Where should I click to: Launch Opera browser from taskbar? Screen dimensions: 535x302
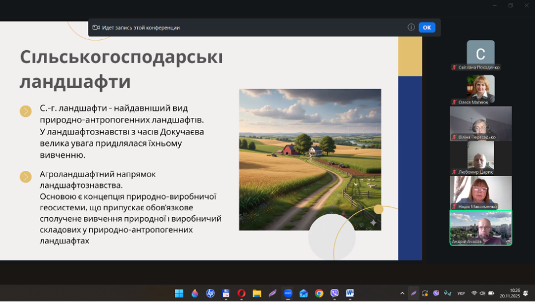241,293
